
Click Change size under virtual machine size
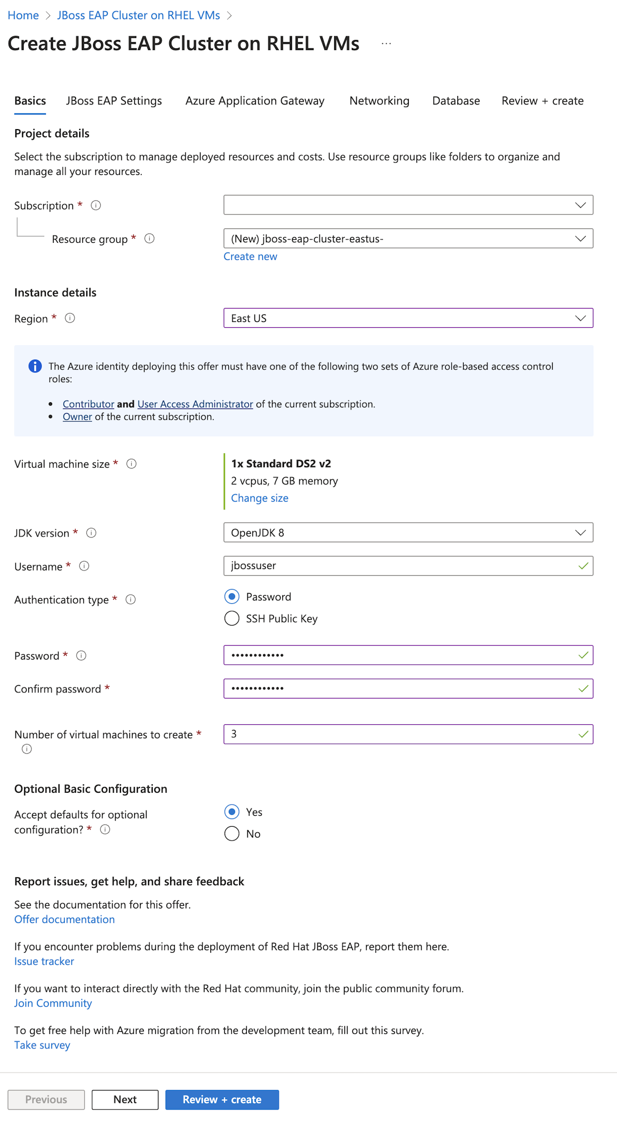259,498
